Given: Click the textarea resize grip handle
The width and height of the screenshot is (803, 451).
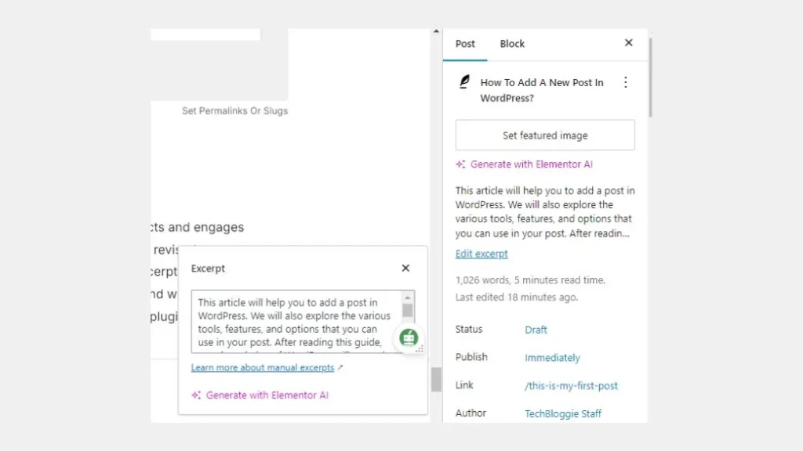Looking at the screenshot, I should tap(420, 350).
